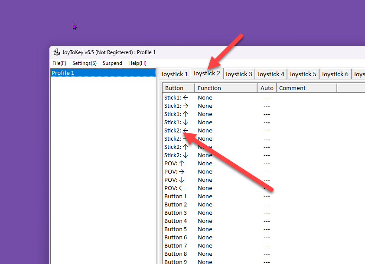The height and width of the screenshot is (264, 365).
Task: Click the JoyToKey title bar icon
Action: coord(56,52)
